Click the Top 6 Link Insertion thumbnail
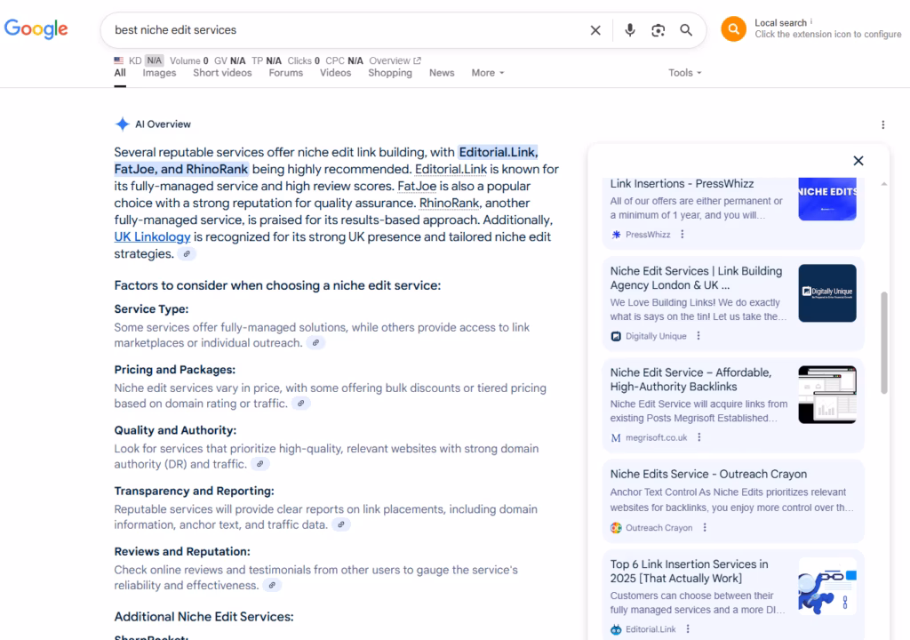Screen dimensions: 910x640 coord(827,587)
